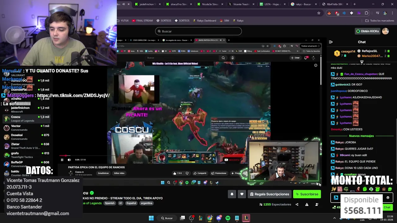
Task: Pause the embedded video playback
Action: click(x=62, y=160)
